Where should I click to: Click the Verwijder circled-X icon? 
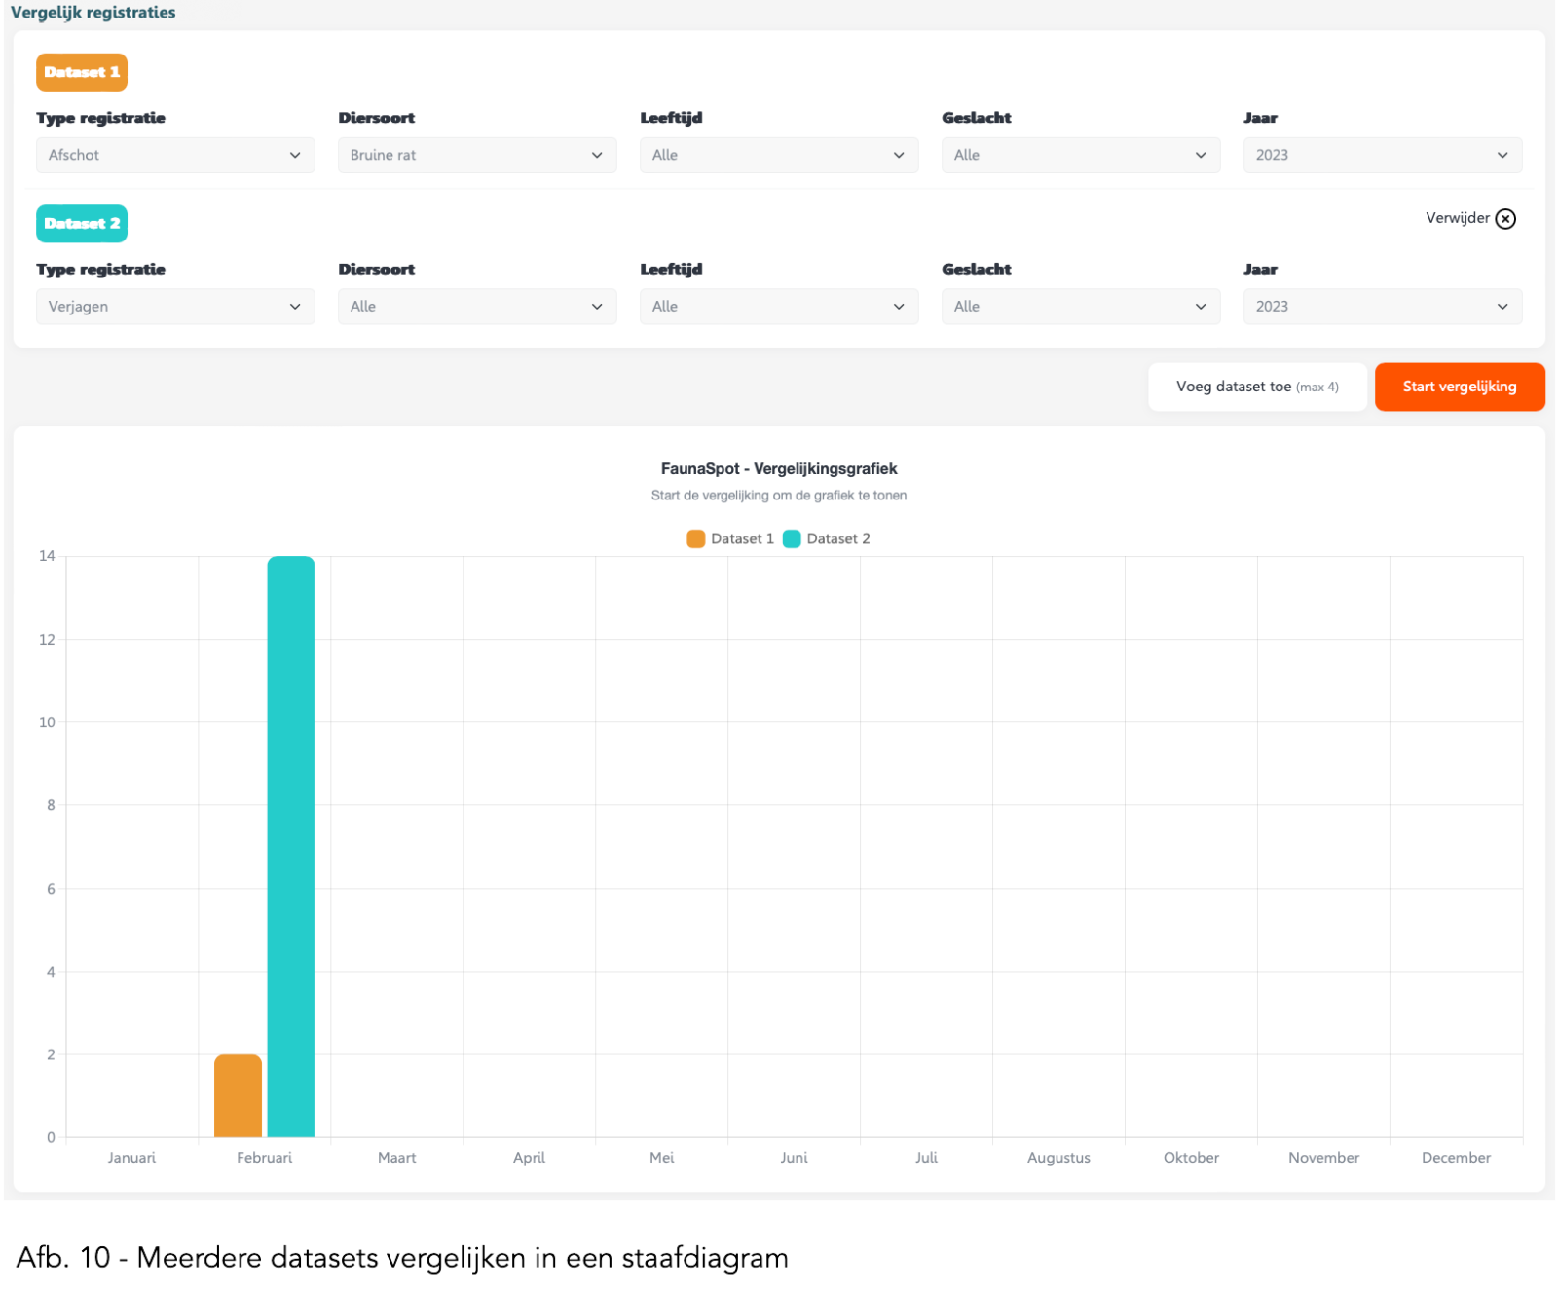pyautogui.click(x=1505, y=219)
